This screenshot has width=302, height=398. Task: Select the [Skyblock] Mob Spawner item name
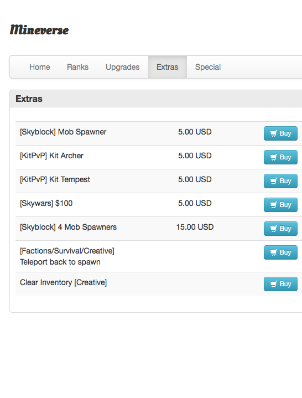(x=63, y=132)
